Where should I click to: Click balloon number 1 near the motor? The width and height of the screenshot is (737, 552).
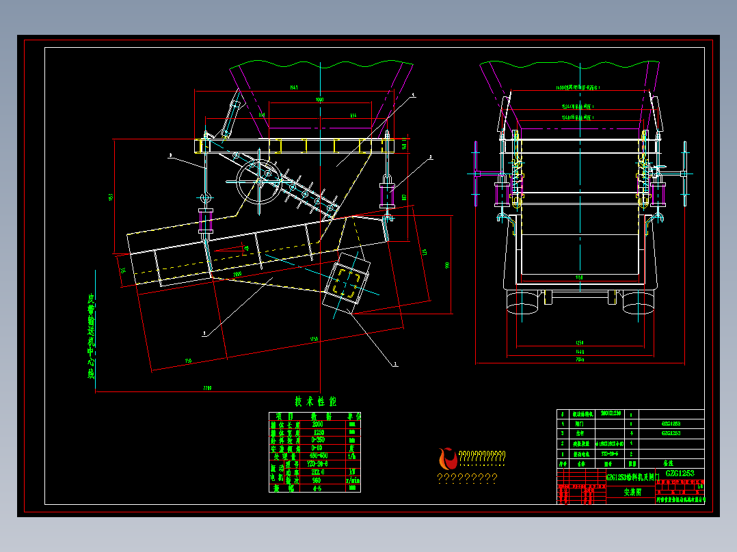pos(395,364)
